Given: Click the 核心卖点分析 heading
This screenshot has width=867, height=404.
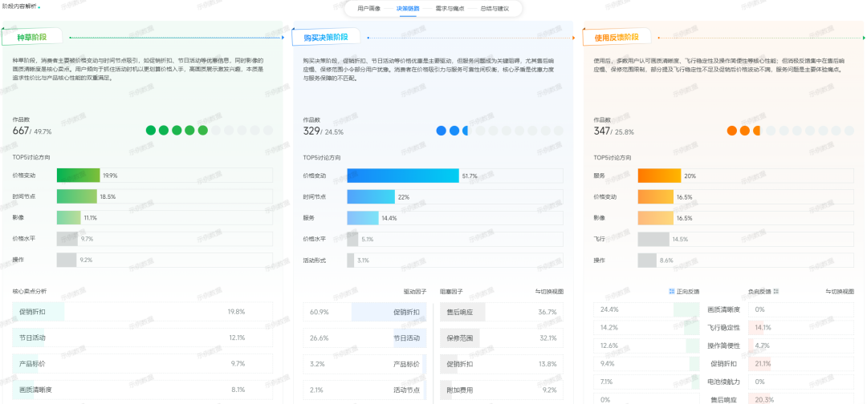Looking at the screenshot, I should tap(29, 291).
